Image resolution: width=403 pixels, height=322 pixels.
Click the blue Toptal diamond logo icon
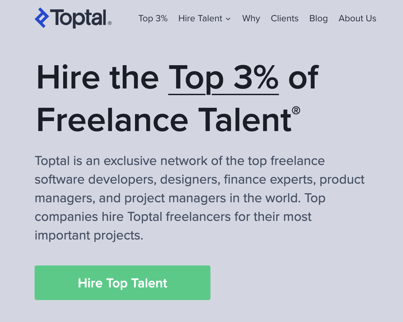point(42,18)
